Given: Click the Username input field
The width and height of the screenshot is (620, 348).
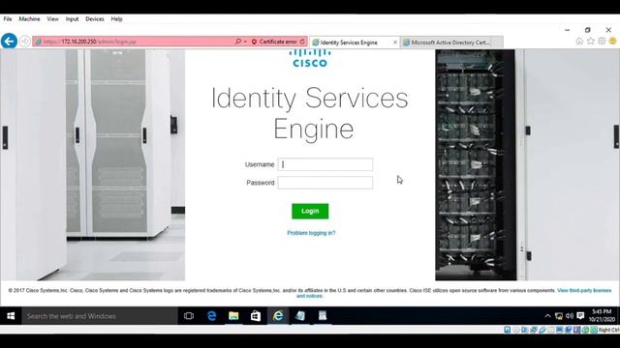Looking at the screenshot, I should pyautogui.click(x=325, y=164).
